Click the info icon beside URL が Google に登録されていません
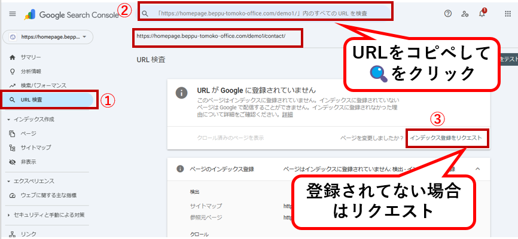This screenshot has height=239, width=518. click(x=182, y=93)
